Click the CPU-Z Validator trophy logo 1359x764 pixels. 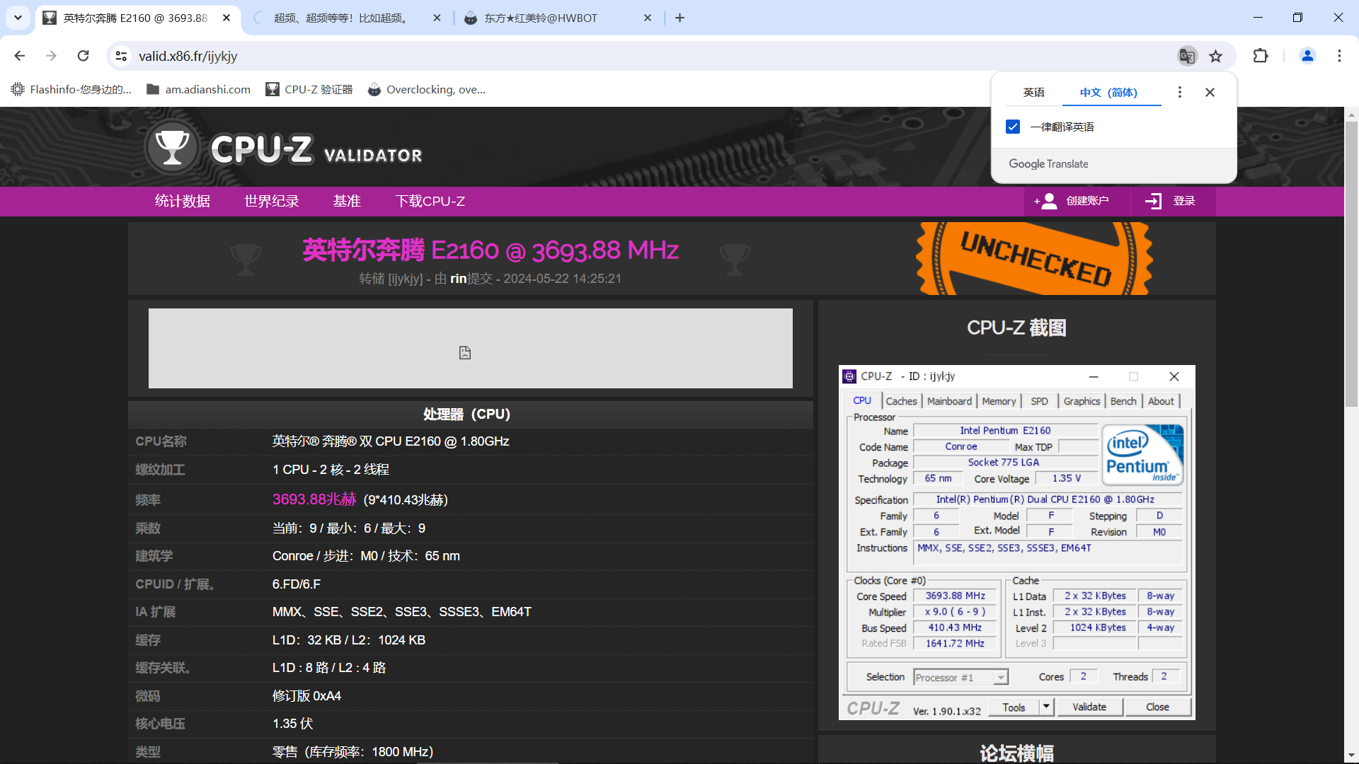coord(172,148)
